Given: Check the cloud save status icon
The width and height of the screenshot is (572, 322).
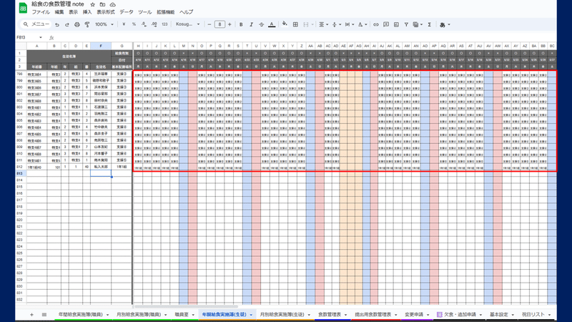Looking at the screenshot, I should pos(113,4).
